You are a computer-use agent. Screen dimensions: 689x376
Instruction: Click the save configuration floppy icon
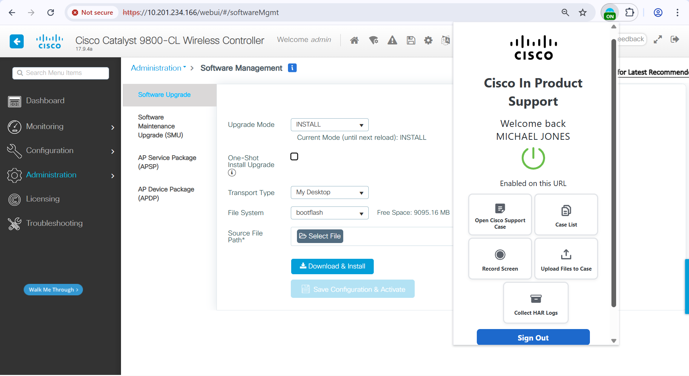(x=411, y=40)
